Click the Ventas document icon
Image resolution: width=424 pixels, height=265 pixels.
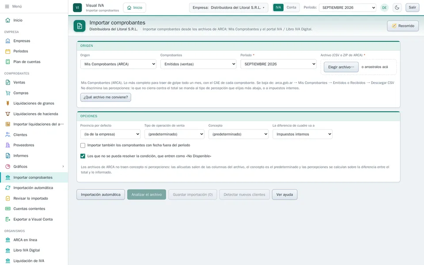pos(8,83)
